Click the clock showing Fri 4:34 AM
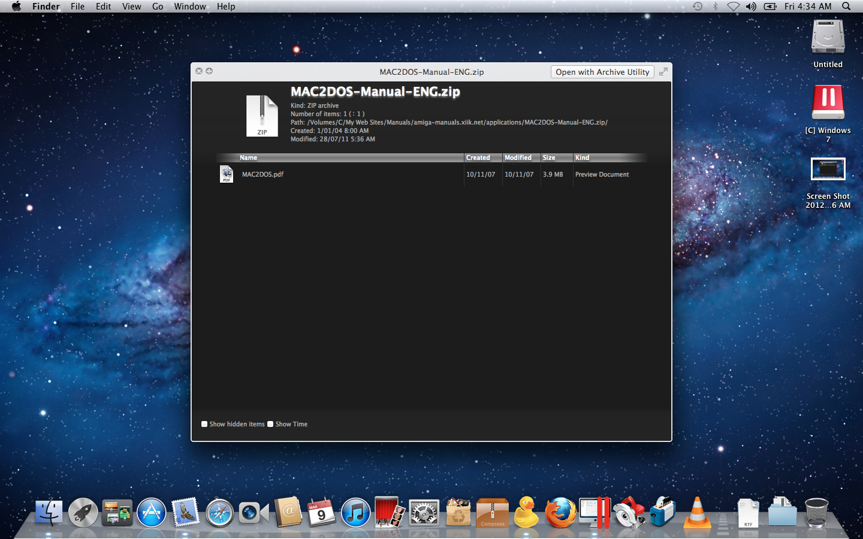Viewport: 863px width, 539px height. pyautogui.click(x=808, y=7)
